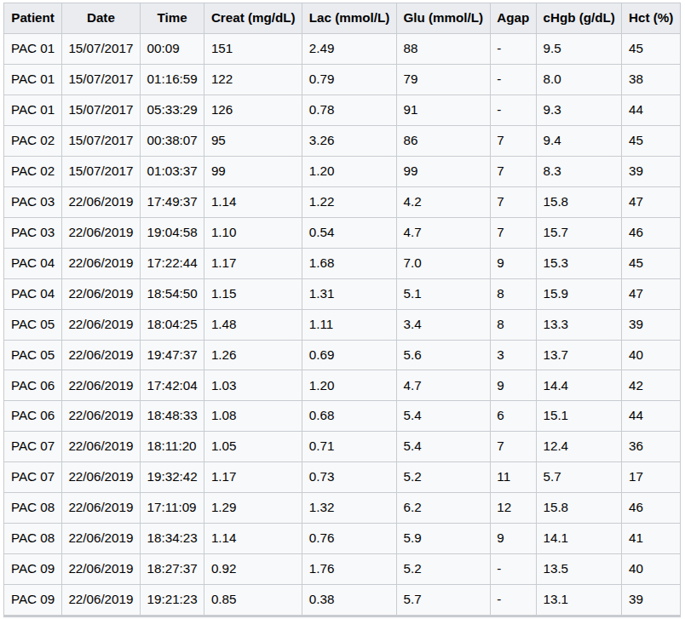Click the Agap column header
This screenshot has width=685, height=619.
click(513, 19)
